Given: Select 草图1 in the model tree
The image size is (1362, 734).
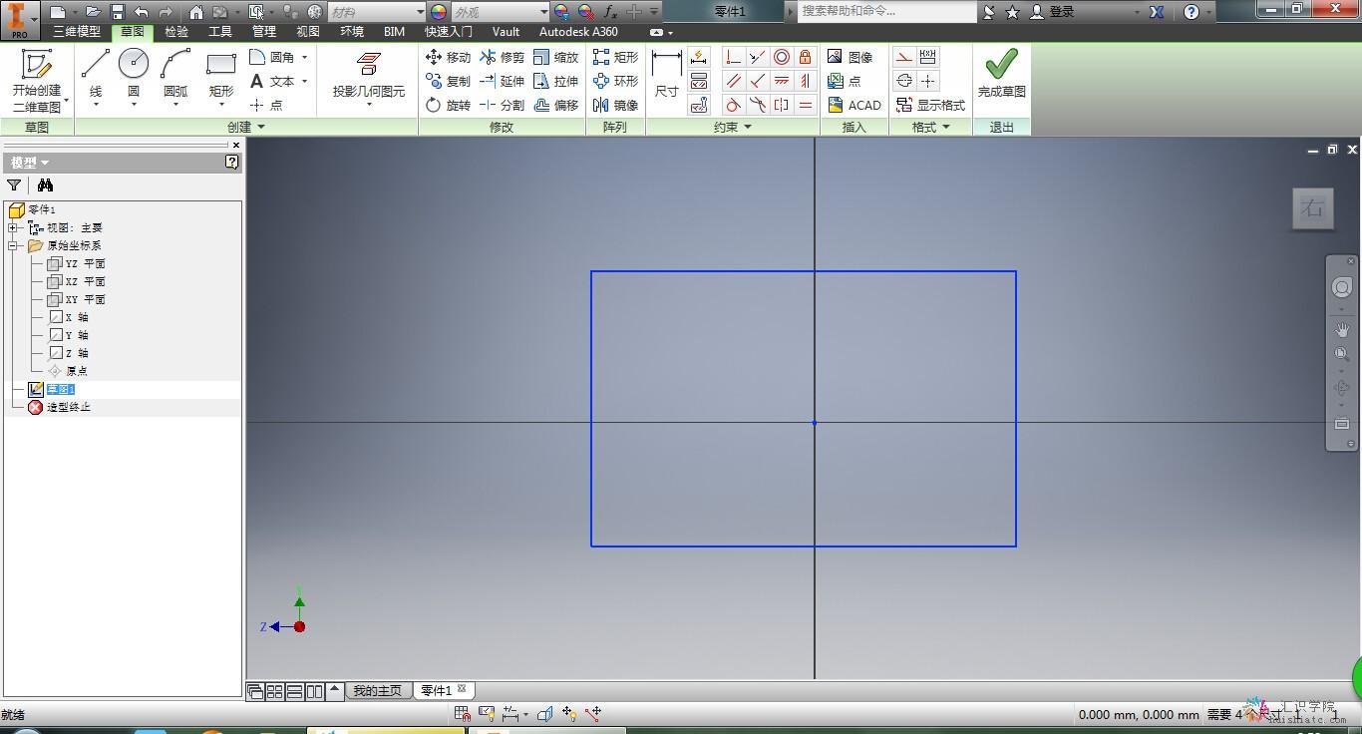Looking at the screenshot, I should point(60,389).
